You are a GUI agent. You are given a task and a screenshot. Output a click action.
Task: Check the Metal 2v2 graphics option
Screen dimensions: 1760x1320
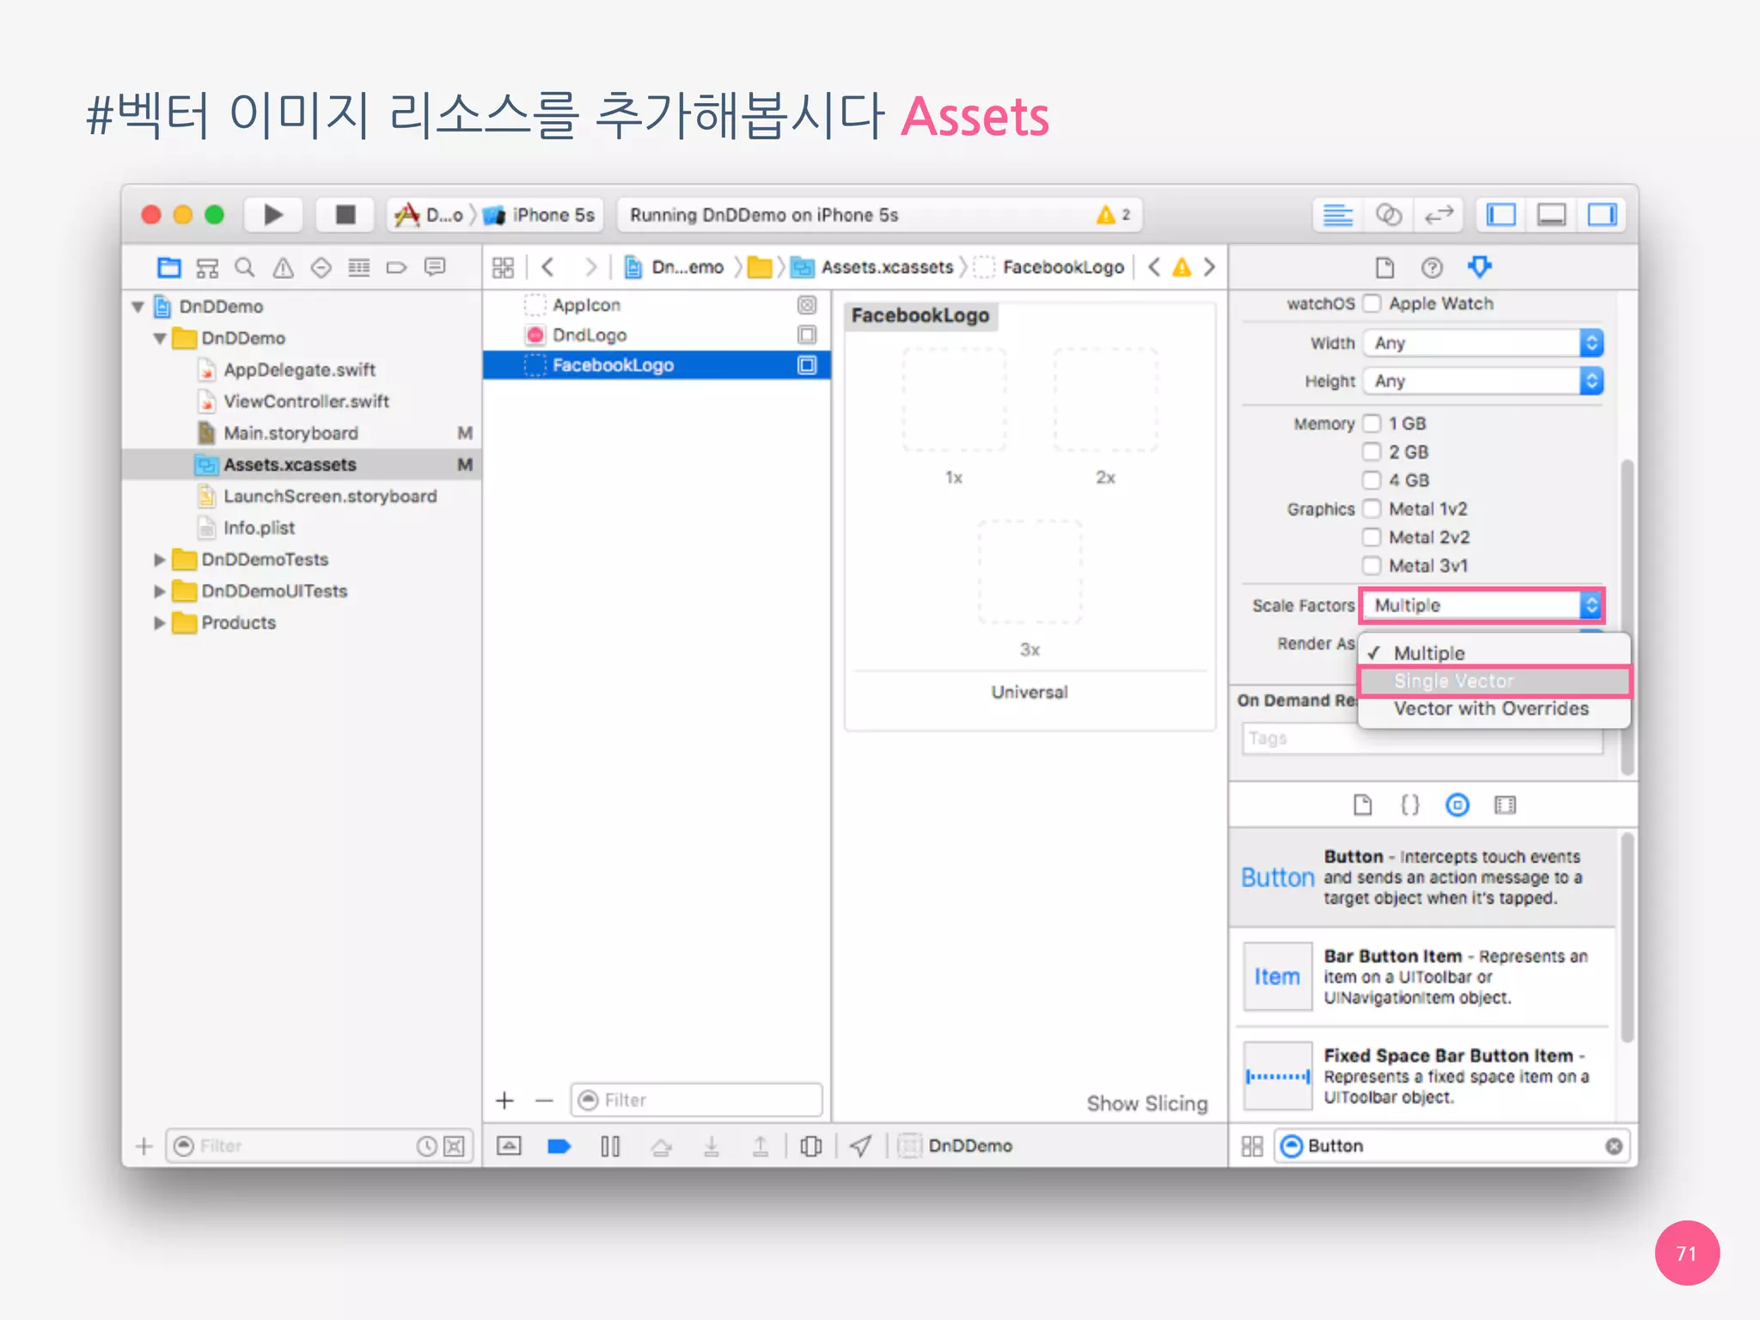[1372, 537]
